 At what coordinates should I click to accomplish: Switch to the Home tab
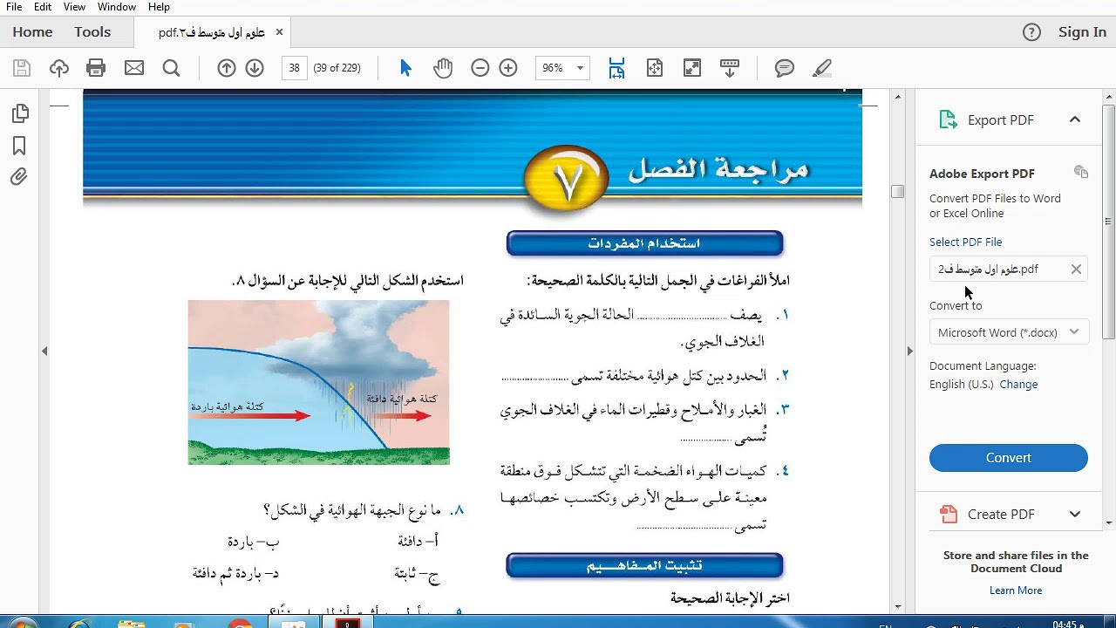(32, 32)
